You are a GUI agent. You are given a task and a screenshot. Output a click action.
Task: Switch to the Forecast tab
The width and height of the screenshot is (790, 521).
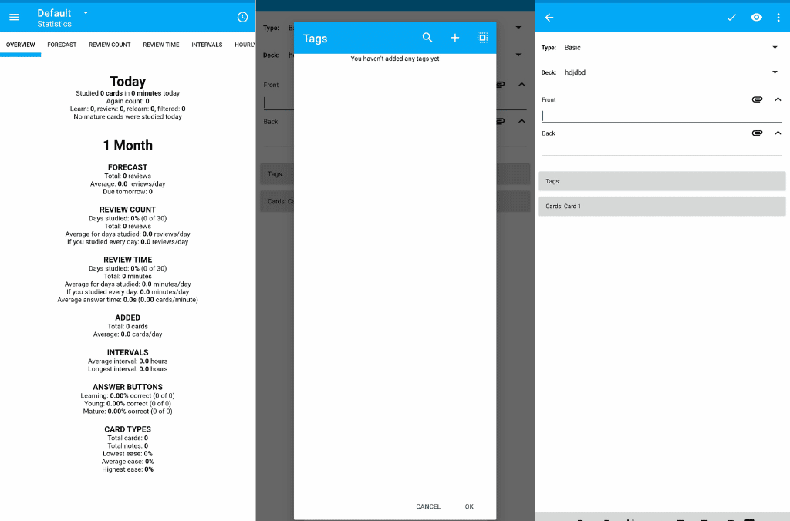coord(62,45)
